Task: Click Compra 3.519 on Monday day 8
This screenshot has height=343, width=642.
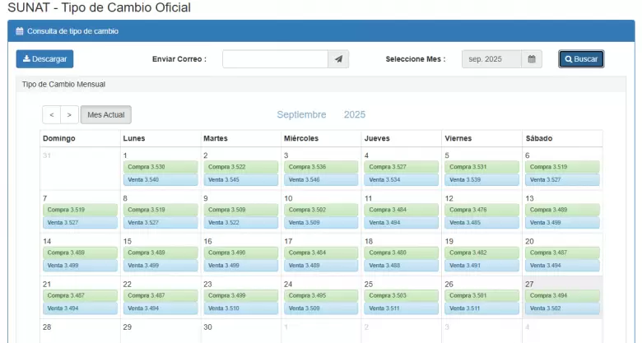Action: tap(160, 210)
